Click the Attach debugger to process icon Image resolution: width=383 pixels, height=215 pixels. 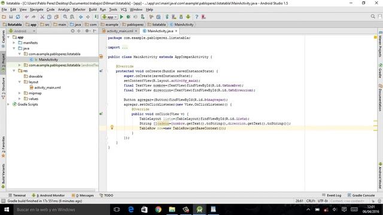[x=142, y=17]
